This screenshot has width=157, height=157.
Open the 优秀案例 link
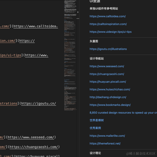95,128
